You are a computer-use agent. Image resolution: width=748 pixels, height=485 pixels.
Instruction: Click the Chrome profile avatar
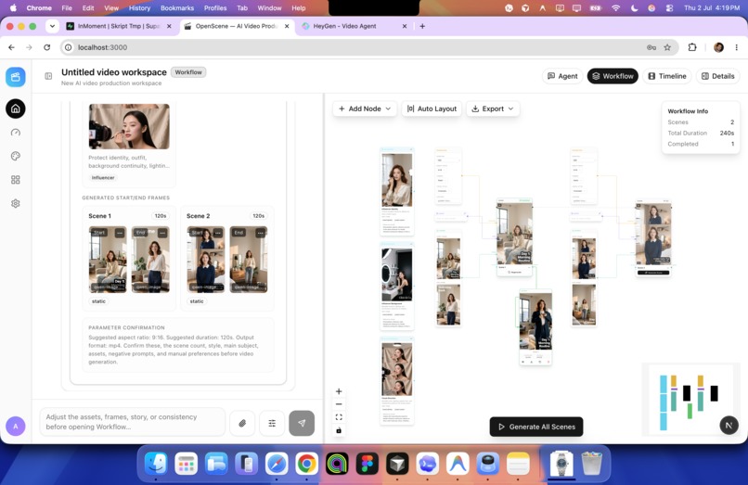718,47
